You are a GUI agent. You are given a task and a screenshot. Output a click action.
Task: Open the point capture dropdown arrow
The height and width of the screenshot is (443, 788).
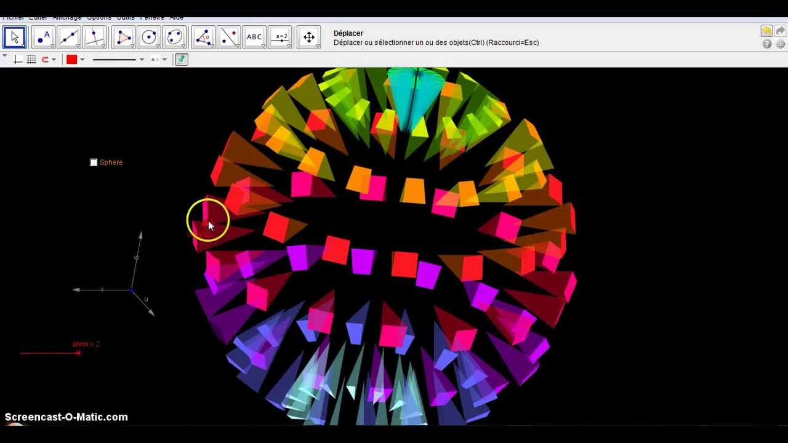(54, 60)
